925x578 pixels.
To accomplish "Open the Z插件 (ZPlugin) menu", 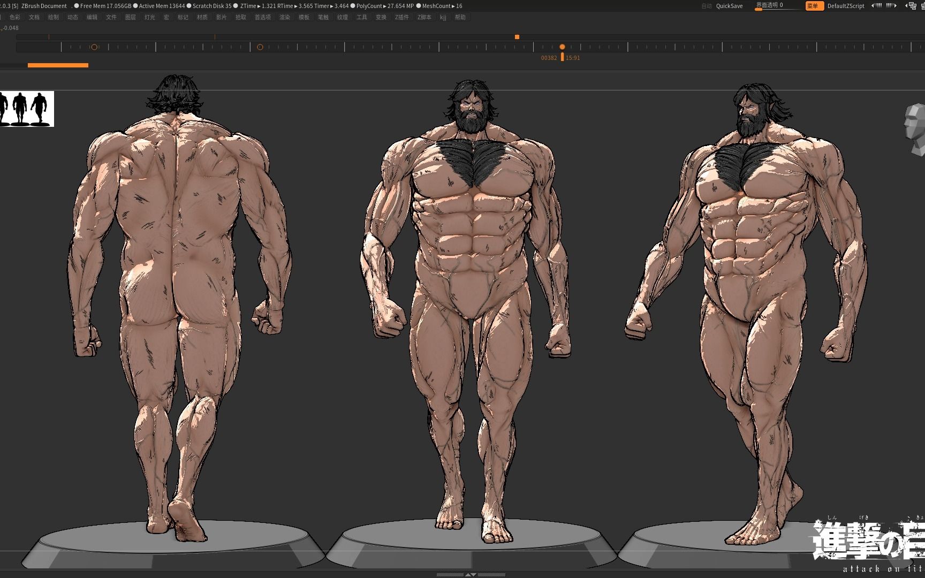I will [x=402, y=17].
